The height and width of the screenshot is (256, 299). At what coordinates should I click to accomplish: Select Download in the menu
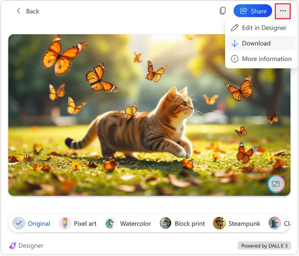(x=261, y=43)
